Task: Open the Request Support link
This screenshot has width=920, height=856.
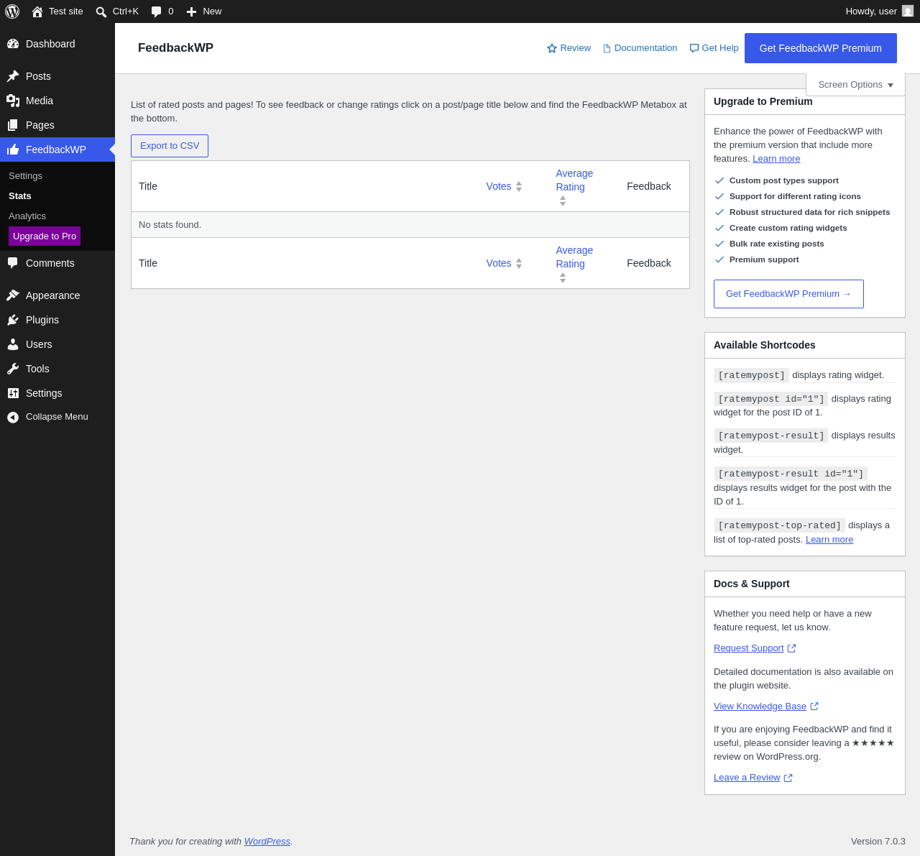Action: pyautogui.click(x=749, y=648)
